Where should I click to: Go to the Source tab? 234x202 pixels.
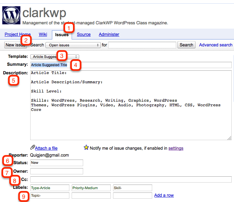point(83,35)
